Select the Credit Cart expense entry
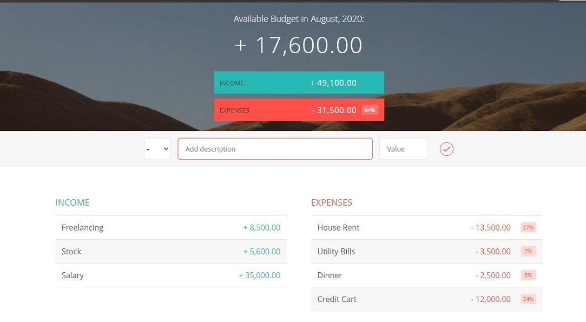This screenshot has height=322, width=586. (427, 299)
